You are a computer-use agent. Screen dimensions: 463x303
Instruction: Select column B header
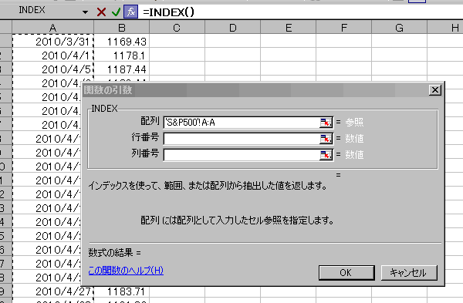point(122,28)
